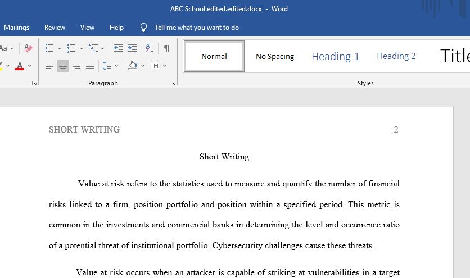Switch to the View tab

click(87, 28)
